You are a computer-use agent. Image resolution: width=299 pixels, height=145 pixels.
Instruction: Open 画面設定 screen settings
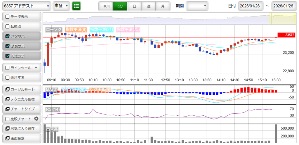pos(21,138)
